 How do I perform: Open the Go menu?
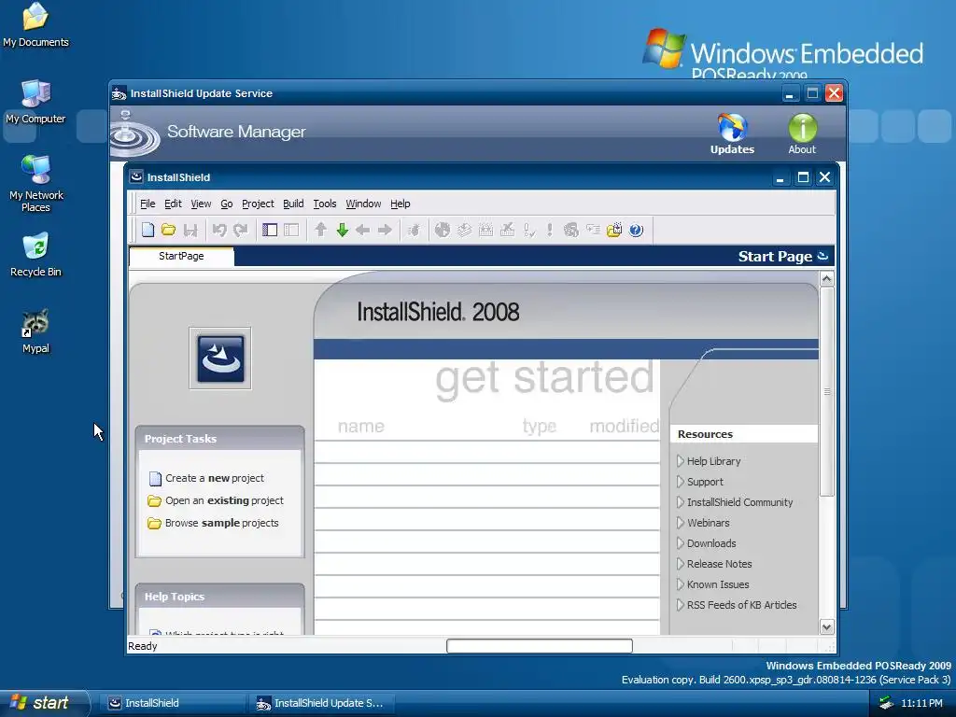pyautogui.click(x=227, y=204)
